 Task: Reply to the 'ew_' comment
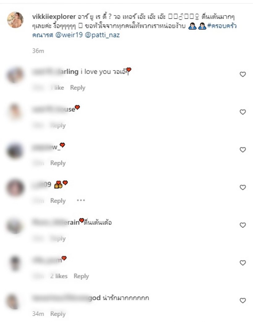point(58,163)
